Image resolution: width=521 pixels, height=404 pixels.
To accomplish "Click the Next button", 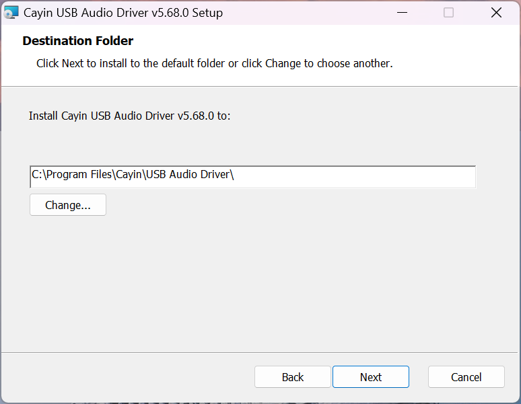I will tap(370, 377).
